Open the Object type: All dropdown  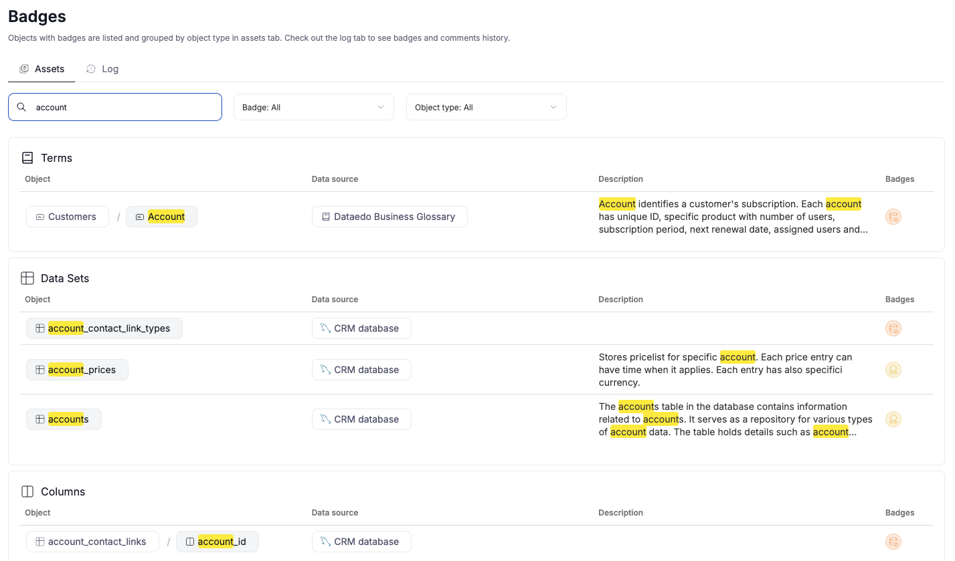tap(486, 107)
